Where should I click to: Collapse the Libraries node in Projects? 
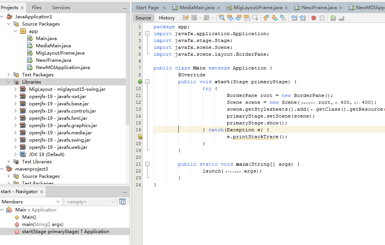tap(8, 81)
